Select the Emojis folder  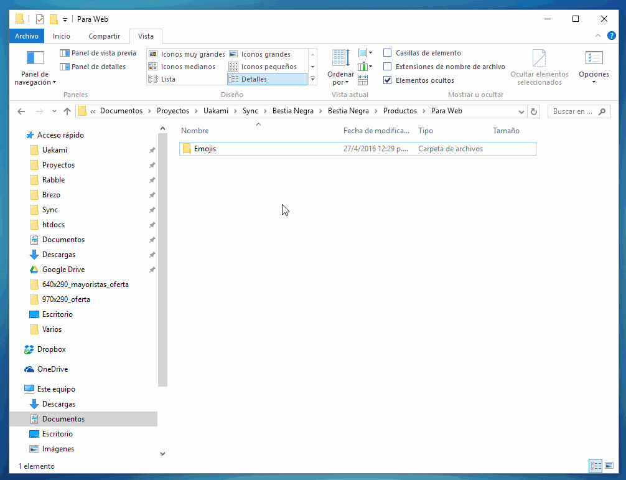[357, 149]
